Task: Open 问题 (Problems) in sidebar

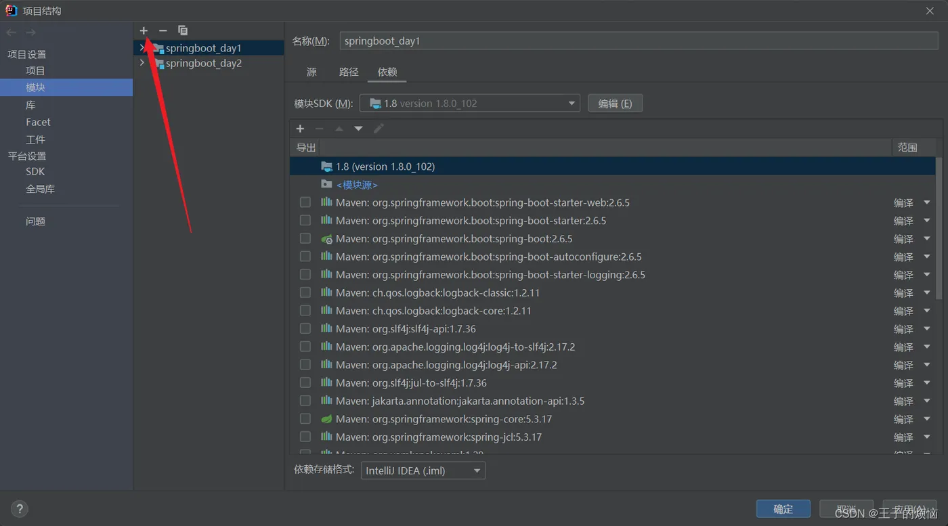Action: pyautogui.click(x=35, y=221)
